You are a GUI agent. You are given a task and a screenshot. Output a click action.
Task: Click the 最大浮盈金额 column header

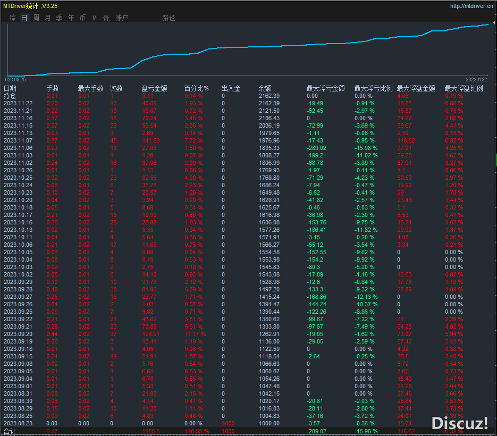[x=416, y=88]
